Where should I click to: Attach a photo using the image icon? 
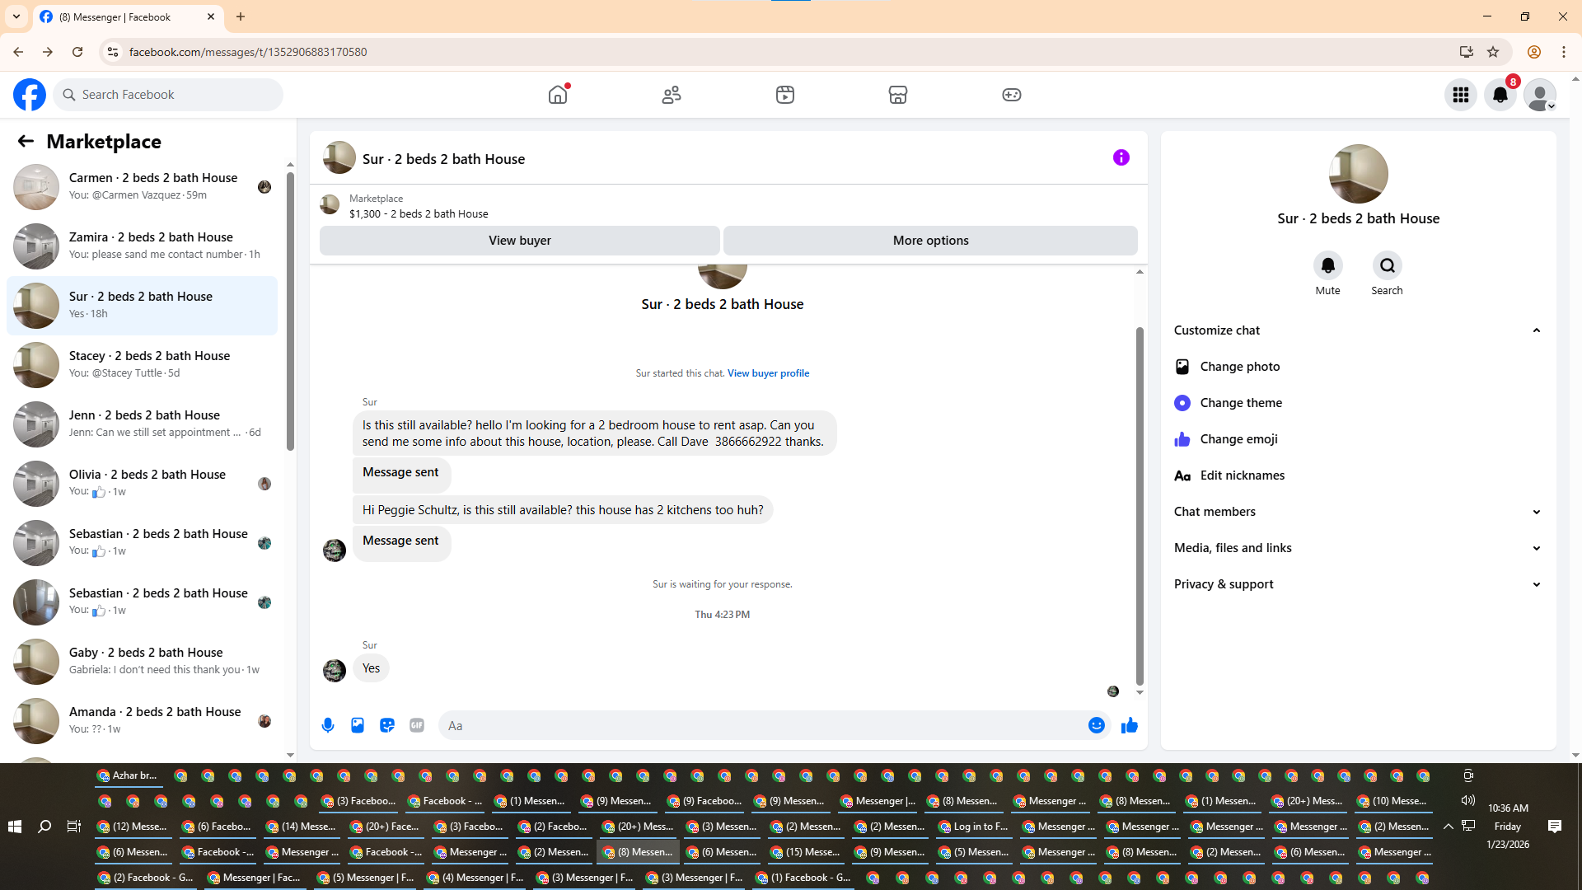(x=358, y=725)
